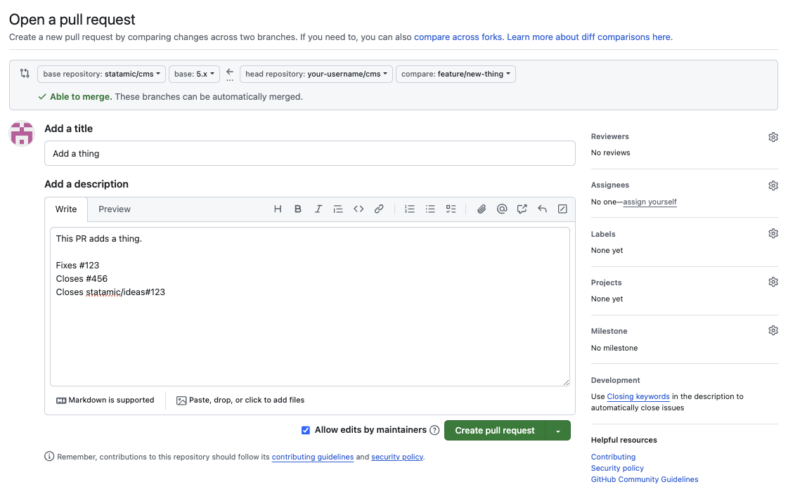788x489 pixels.
Task: Add a numbered list via the toolbar
Action: [x=410, y=209]
